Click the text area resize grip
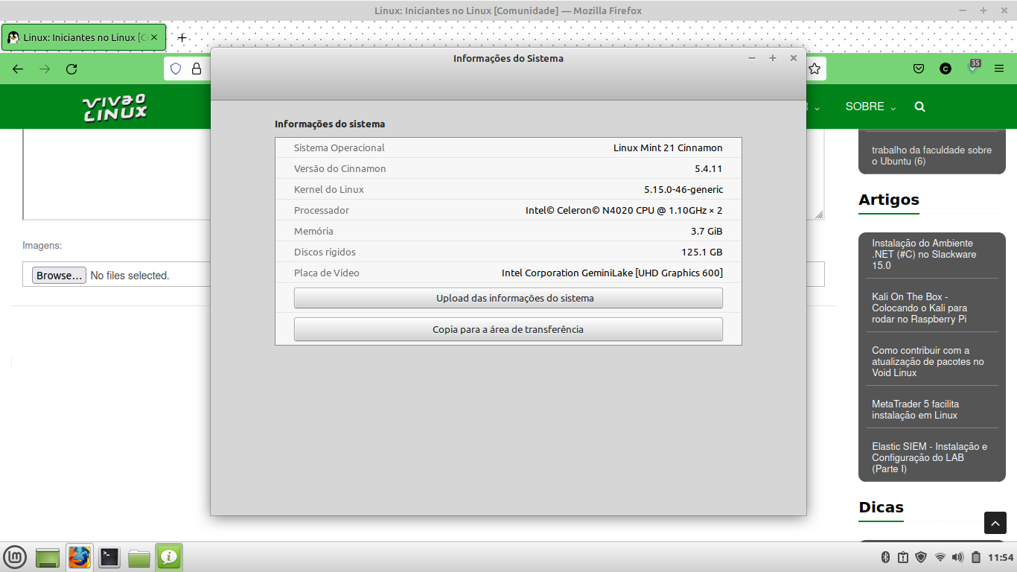The height and width of the screenshot is (572, 1017). pyautogui.click(x=819, y=214)
